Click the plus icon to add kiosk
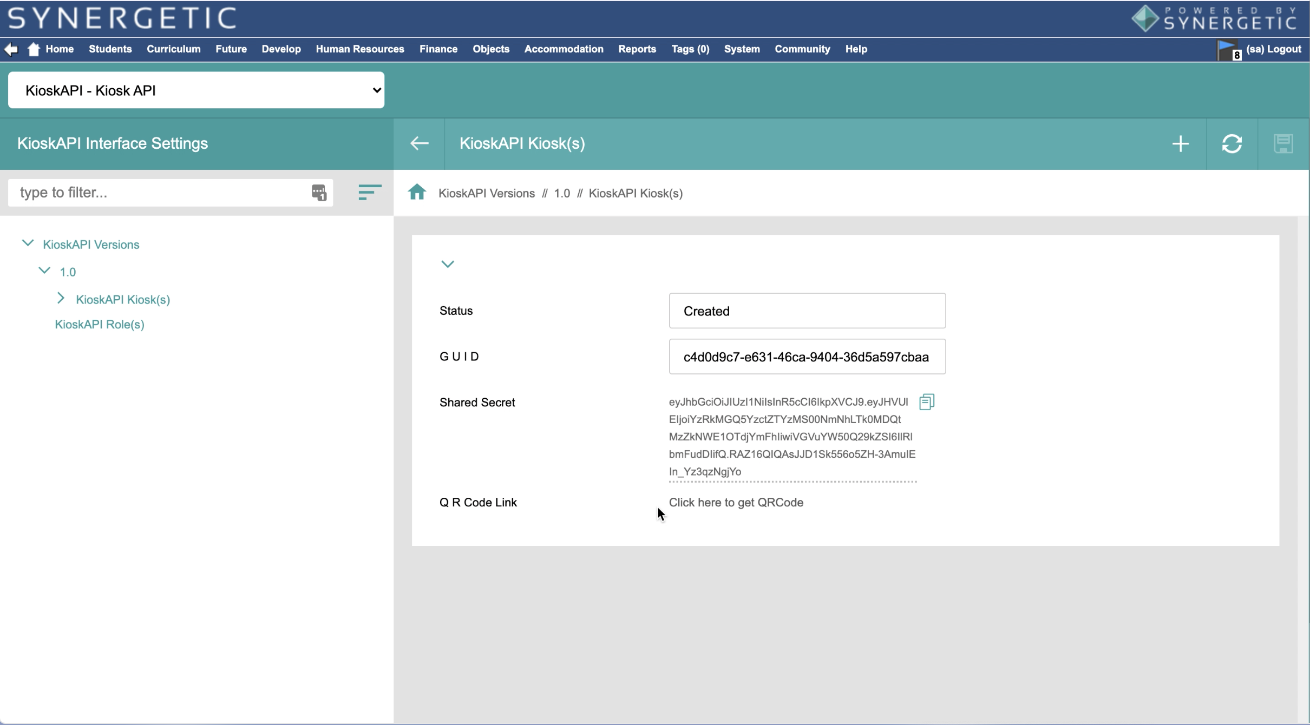Image resolution: width=1310 pixels, height=725 pixels. (x=1180, y=144)
